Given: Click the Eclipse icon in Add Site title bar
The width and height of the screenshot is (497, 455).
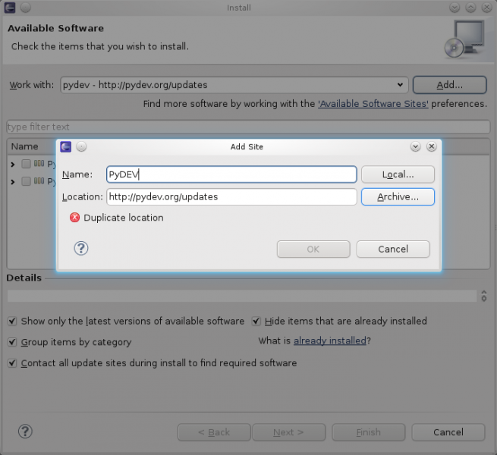Looking at the screenshot, I should click(65, 146).
